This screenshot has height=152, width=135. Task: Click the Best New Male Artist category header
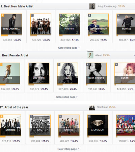[17, 6]
